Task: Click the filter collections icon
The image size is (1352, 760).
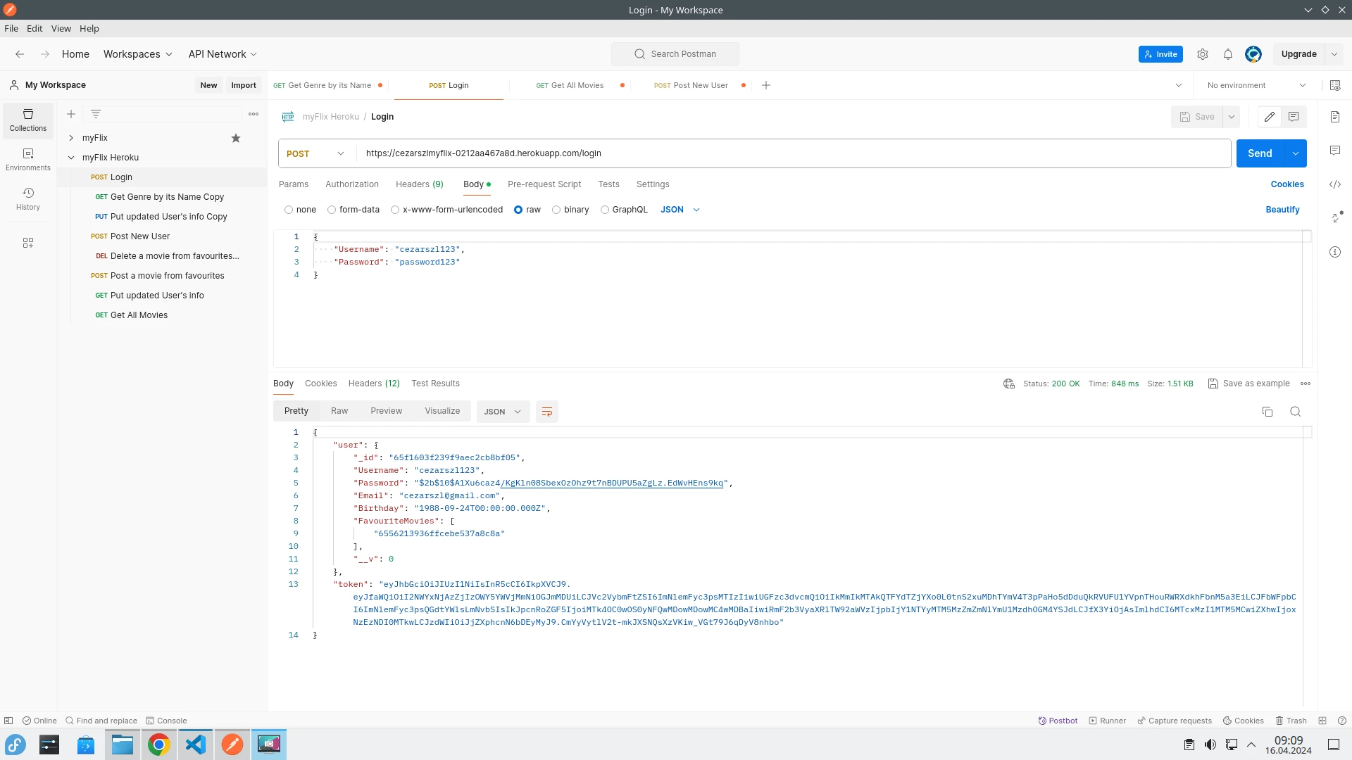Action: pos(96,114)
